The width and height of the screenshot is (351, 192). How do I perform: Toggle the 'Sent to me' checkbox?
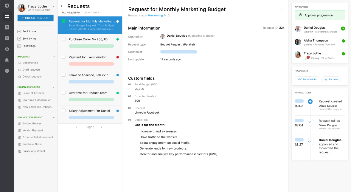[19, 31]
